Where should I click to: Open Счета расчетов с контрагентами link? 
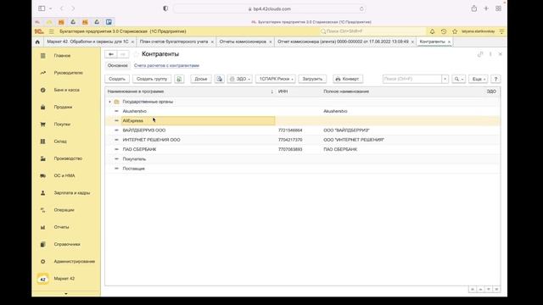click(166, 65)
